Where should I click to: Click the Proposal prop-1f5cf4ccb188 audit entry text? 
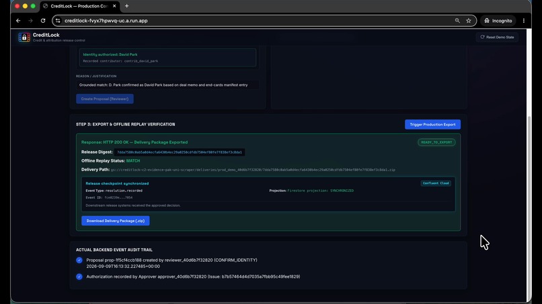[171, 260]
